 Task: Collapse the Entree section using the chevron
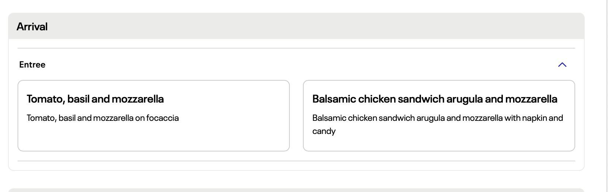(x=562, y=65)
